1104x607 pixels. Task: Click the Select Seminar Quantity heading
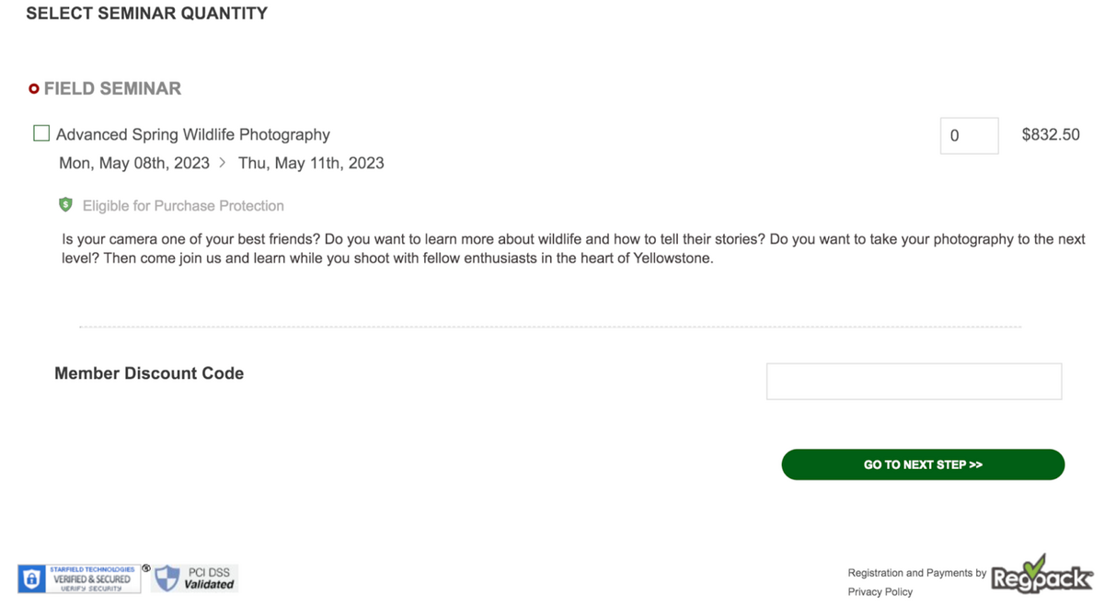147,14
